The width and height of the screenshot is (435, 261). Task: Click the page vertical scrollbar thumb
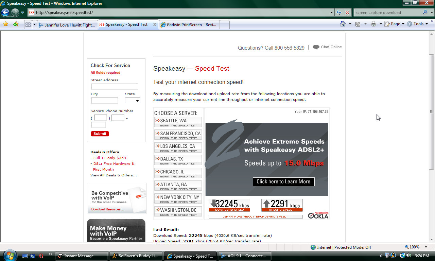pos(432,112)
